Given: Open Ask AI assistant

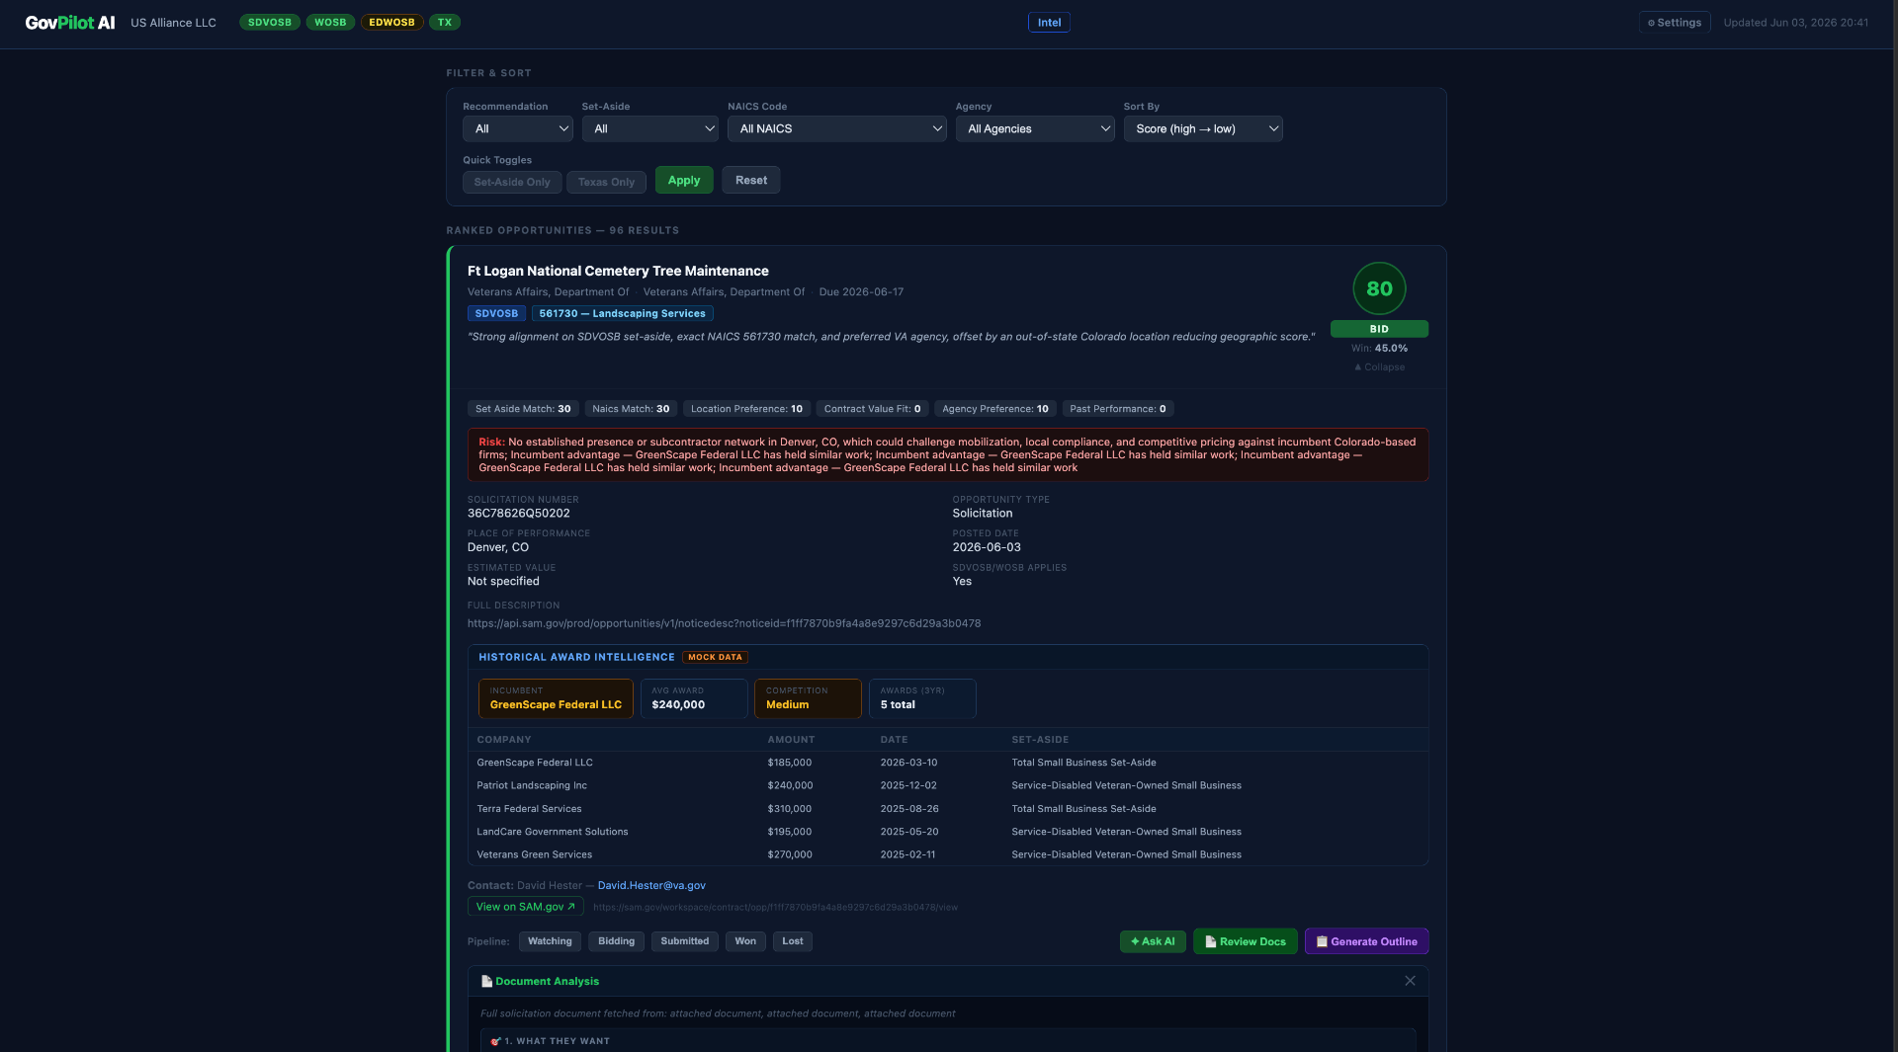Looking at the screenshot, I should click(x=1153, y=941).
